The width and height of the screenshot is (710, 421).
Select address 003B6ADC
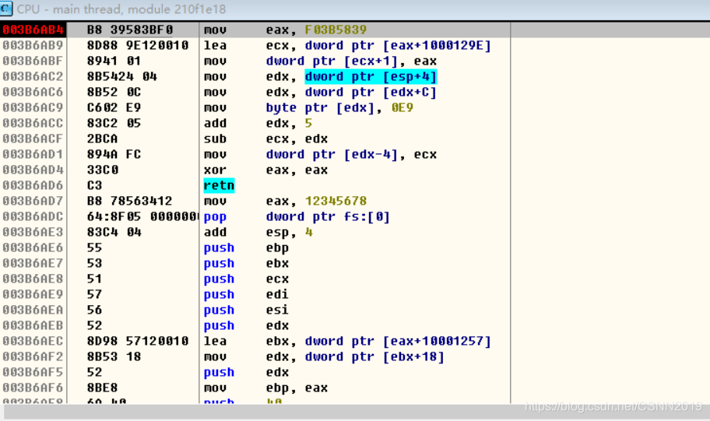33,217
